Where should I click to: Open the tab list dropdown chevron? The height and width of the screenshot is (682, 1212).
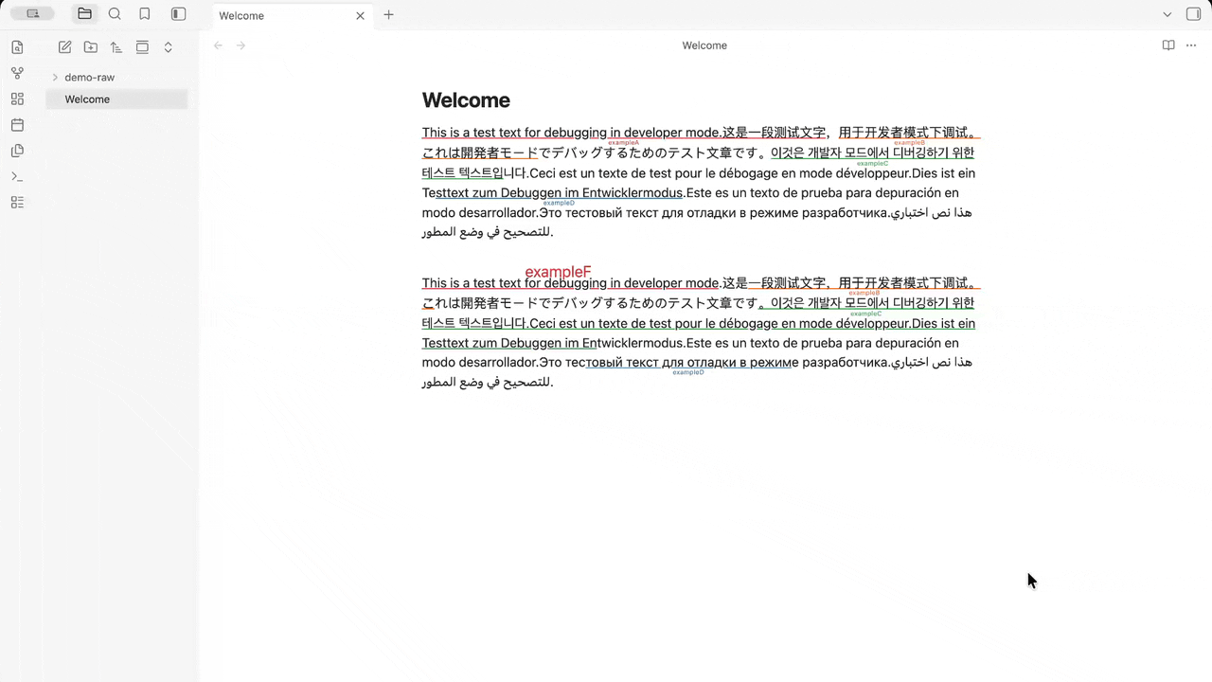1167,14
